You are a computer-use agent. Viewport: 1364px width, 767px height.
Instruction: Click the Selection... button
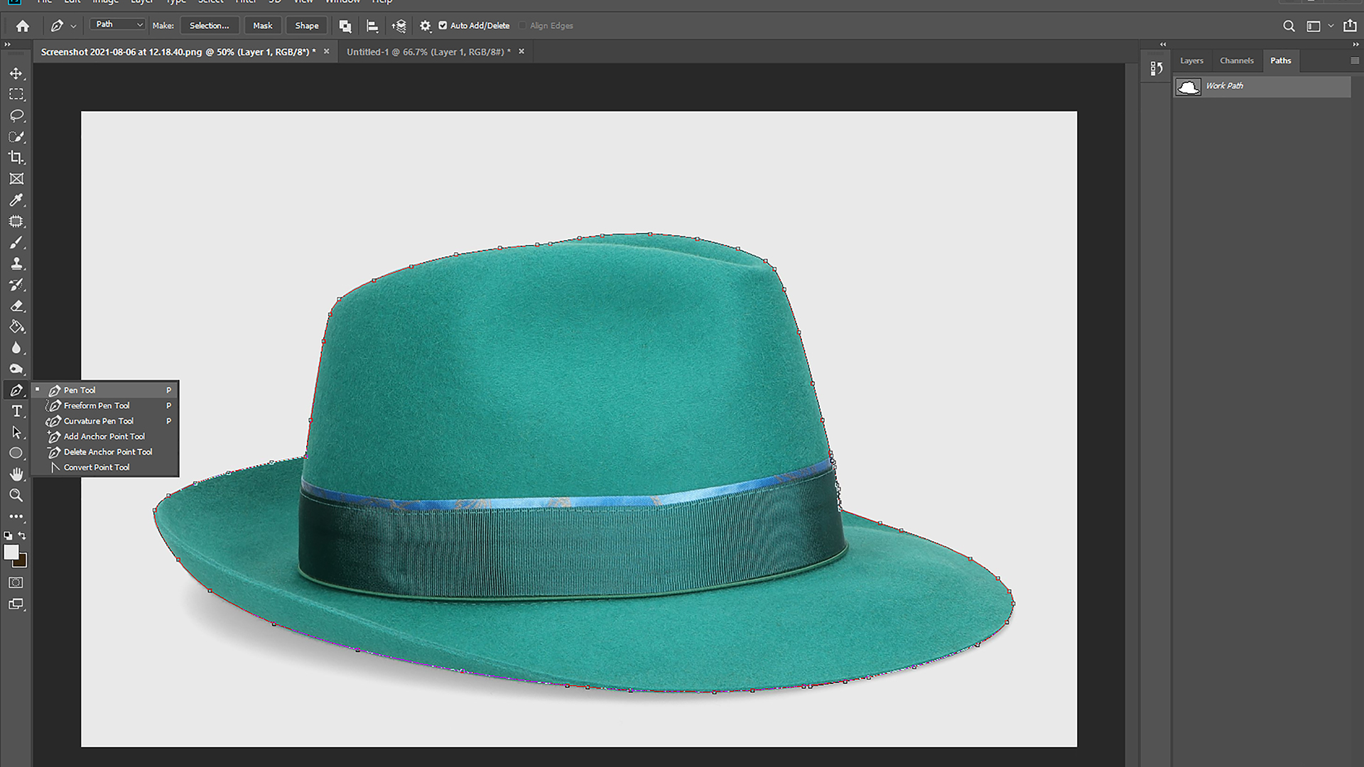[209, 26]
